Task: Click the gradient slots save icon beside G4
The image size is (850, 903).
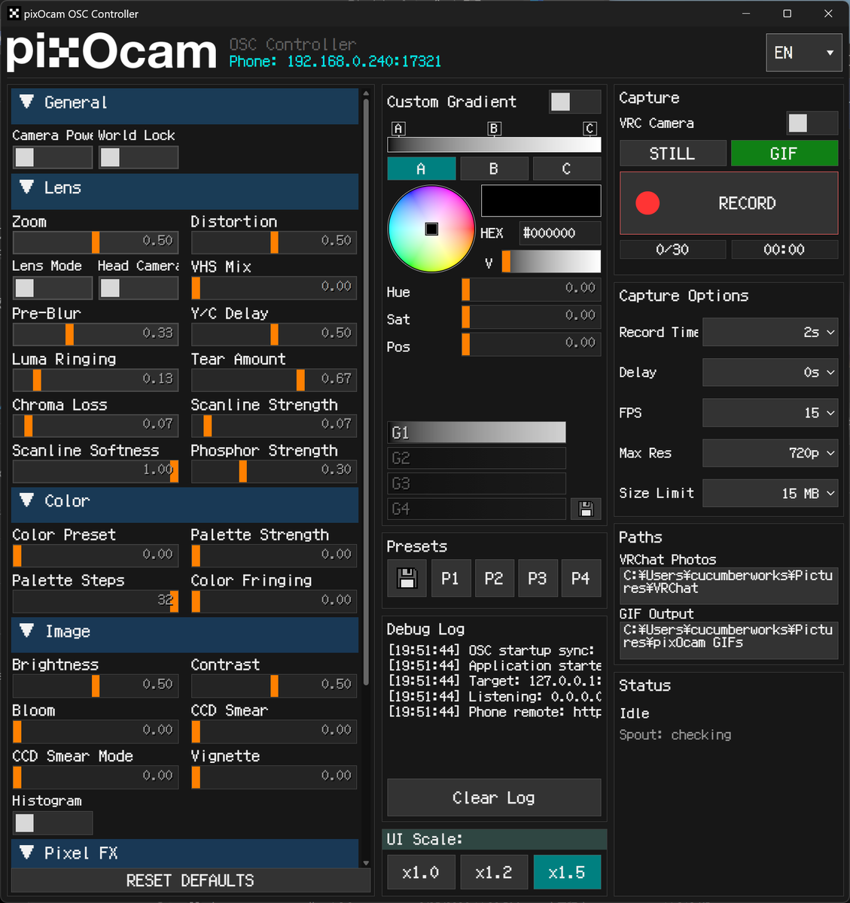Action: click(x=586, y=509)
